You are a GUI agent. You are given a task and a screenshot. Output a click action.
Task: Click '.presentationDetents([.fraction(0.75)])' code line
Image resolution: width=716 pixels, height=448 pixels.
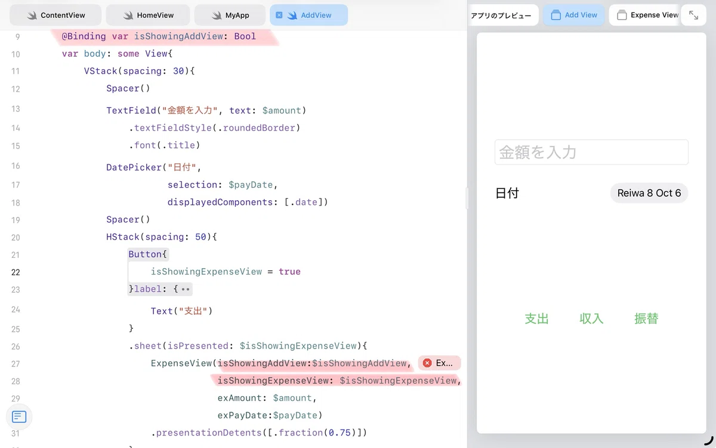coord(259,432)
